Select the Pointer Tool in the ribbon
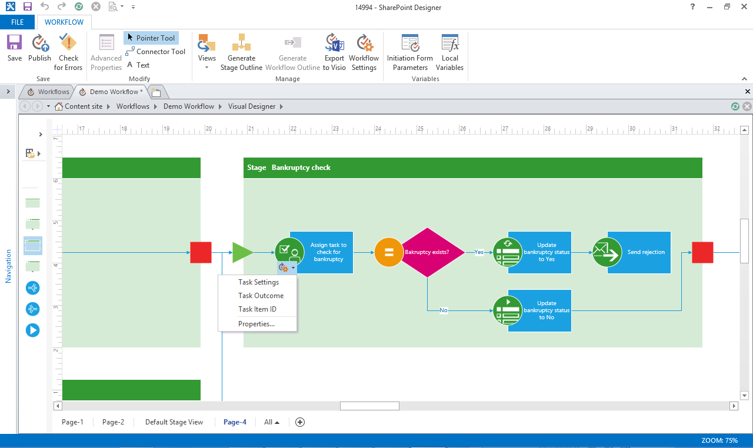 [x=151, y=38]
